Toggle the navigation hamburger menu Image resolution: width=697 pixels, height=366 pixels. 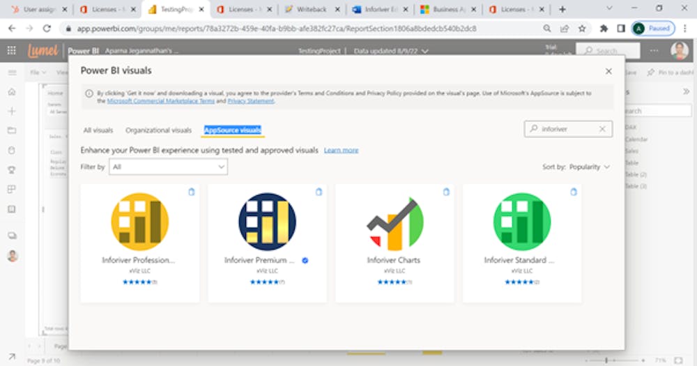tap(12, 73)
